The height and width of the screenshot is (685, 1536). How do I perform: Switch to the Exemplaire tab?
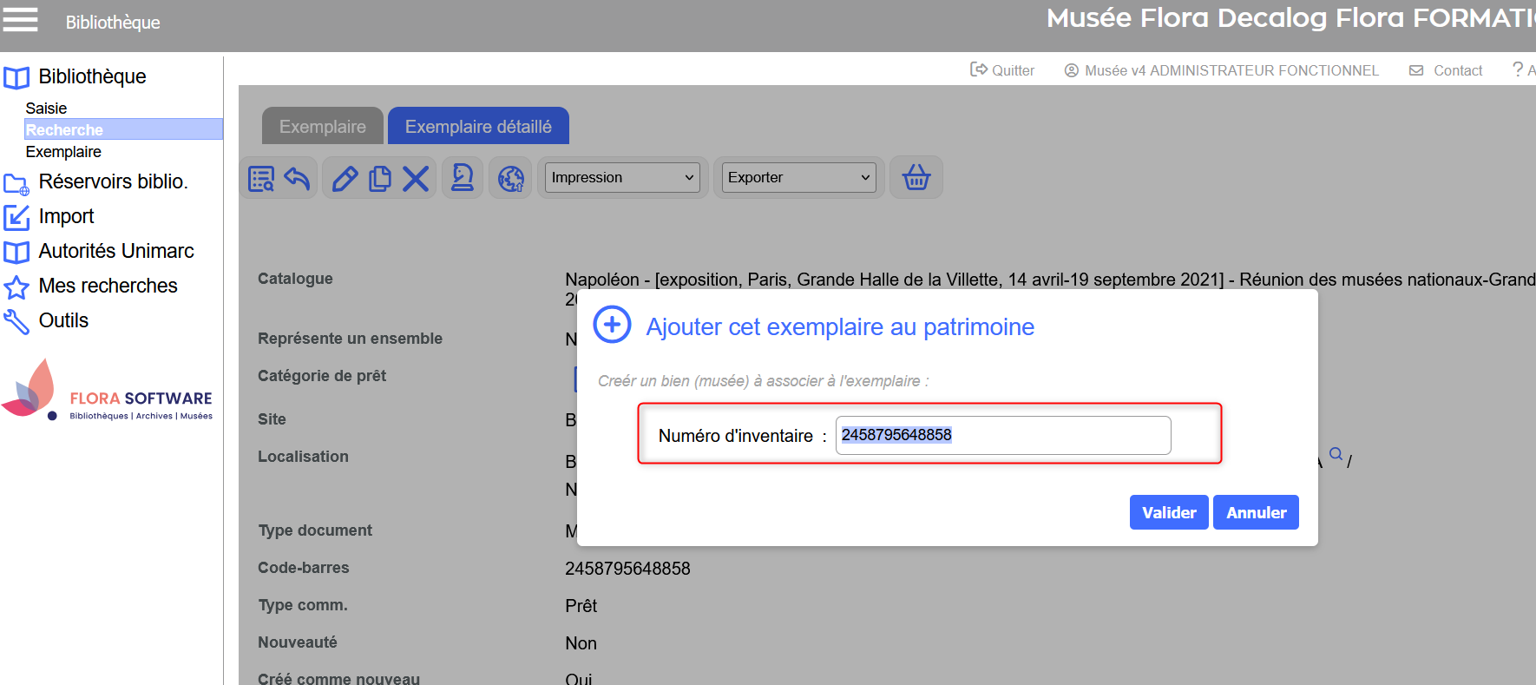(322, 127)
